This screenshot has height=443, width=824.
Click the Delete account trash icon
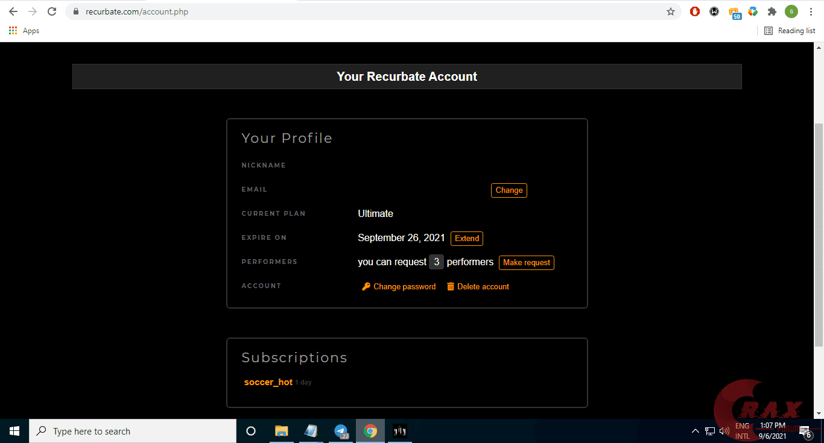(x=450, y=286)
